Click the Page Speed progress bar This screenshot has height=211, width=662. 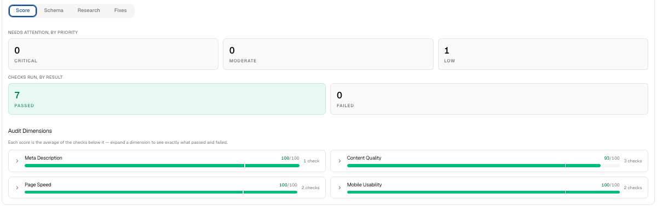(x=161, y=192)
